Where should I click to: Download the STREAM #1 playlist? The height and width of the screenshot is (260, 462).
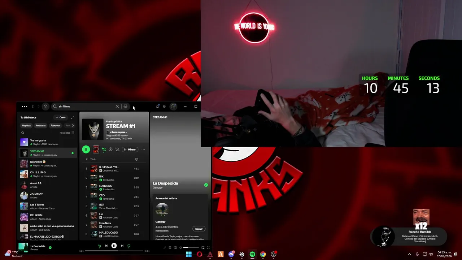tap(110, 149)
